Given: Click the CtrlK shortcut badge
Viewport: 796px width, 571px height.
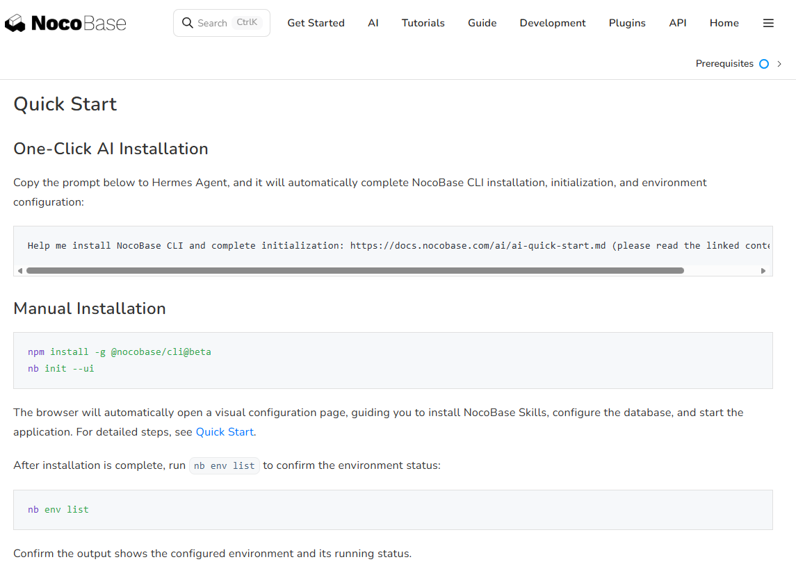Looking at the screenshot, I should 247,22.
